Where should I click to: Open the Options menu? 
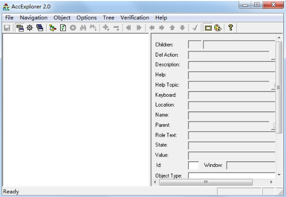[87, 18]
